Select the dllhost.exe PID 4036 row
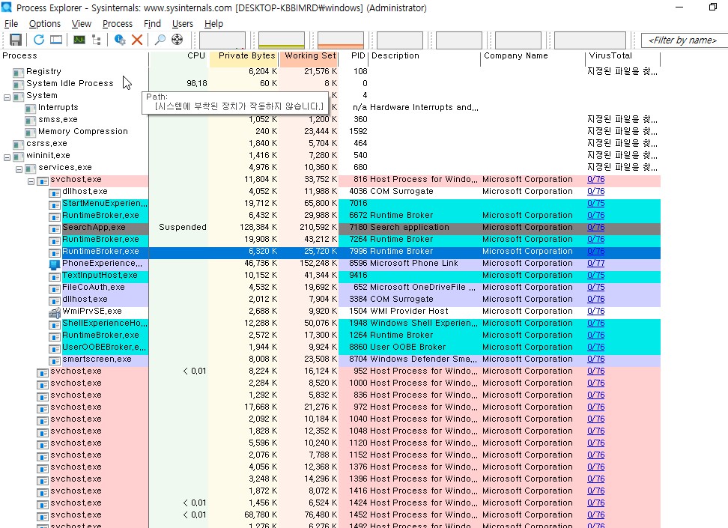The width and height of the screenshot is (728, 528). click(330, 191)
